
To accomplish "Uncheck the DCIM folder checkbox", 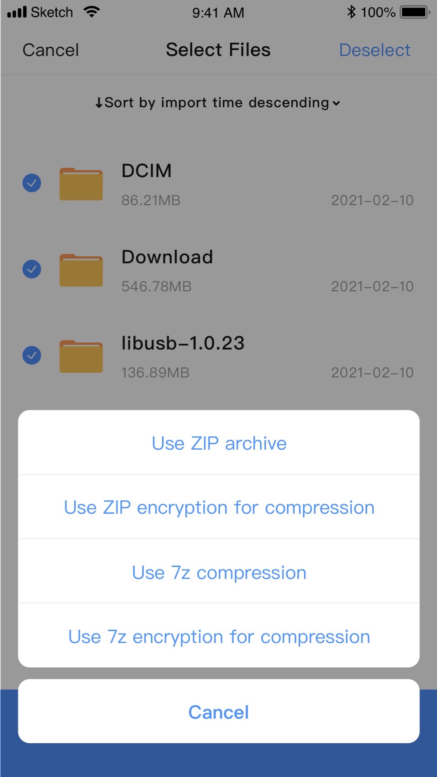I will pos(32,183).
